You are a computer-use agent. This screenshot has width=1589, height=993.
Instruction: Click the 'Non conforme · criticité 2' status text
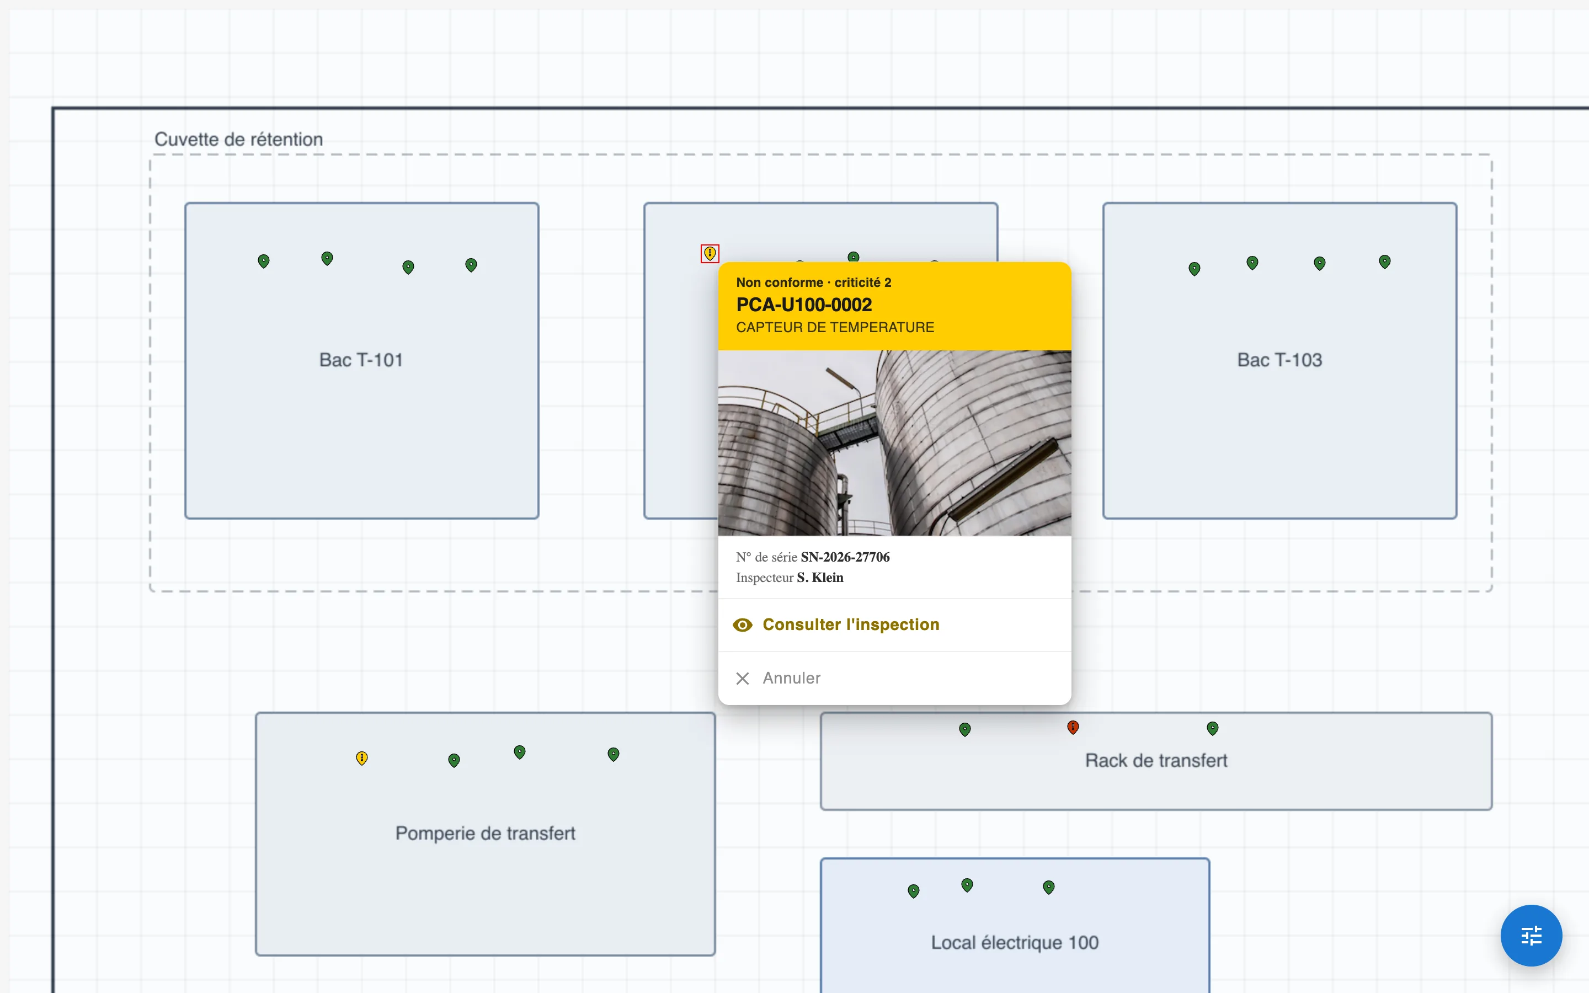click(x=814, y=282)
